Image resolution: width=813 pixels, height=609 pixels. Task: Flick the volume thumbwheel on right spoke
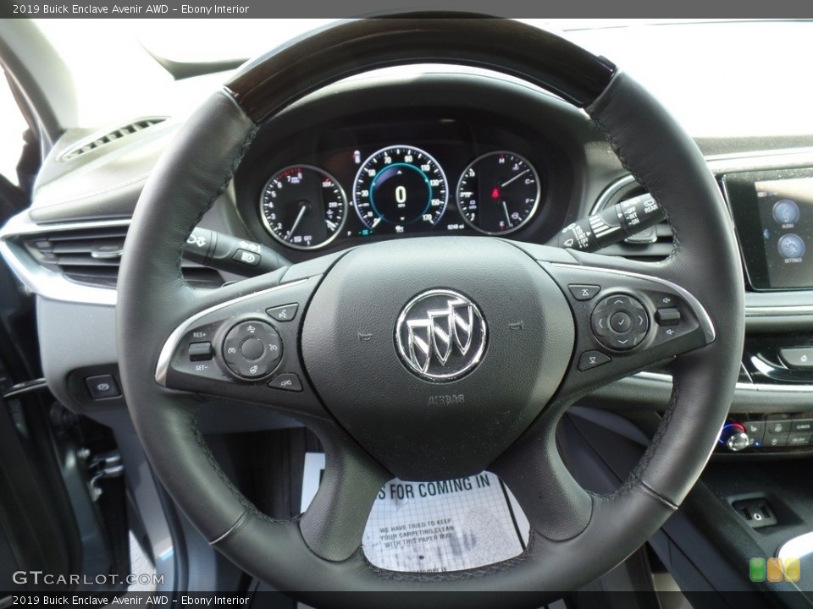(668, 315)
